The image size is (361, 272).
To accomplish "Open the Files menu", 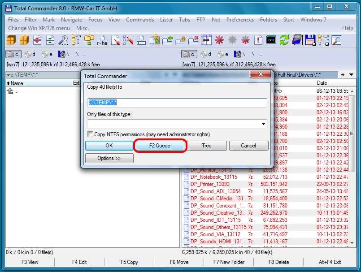I will 13,20.
